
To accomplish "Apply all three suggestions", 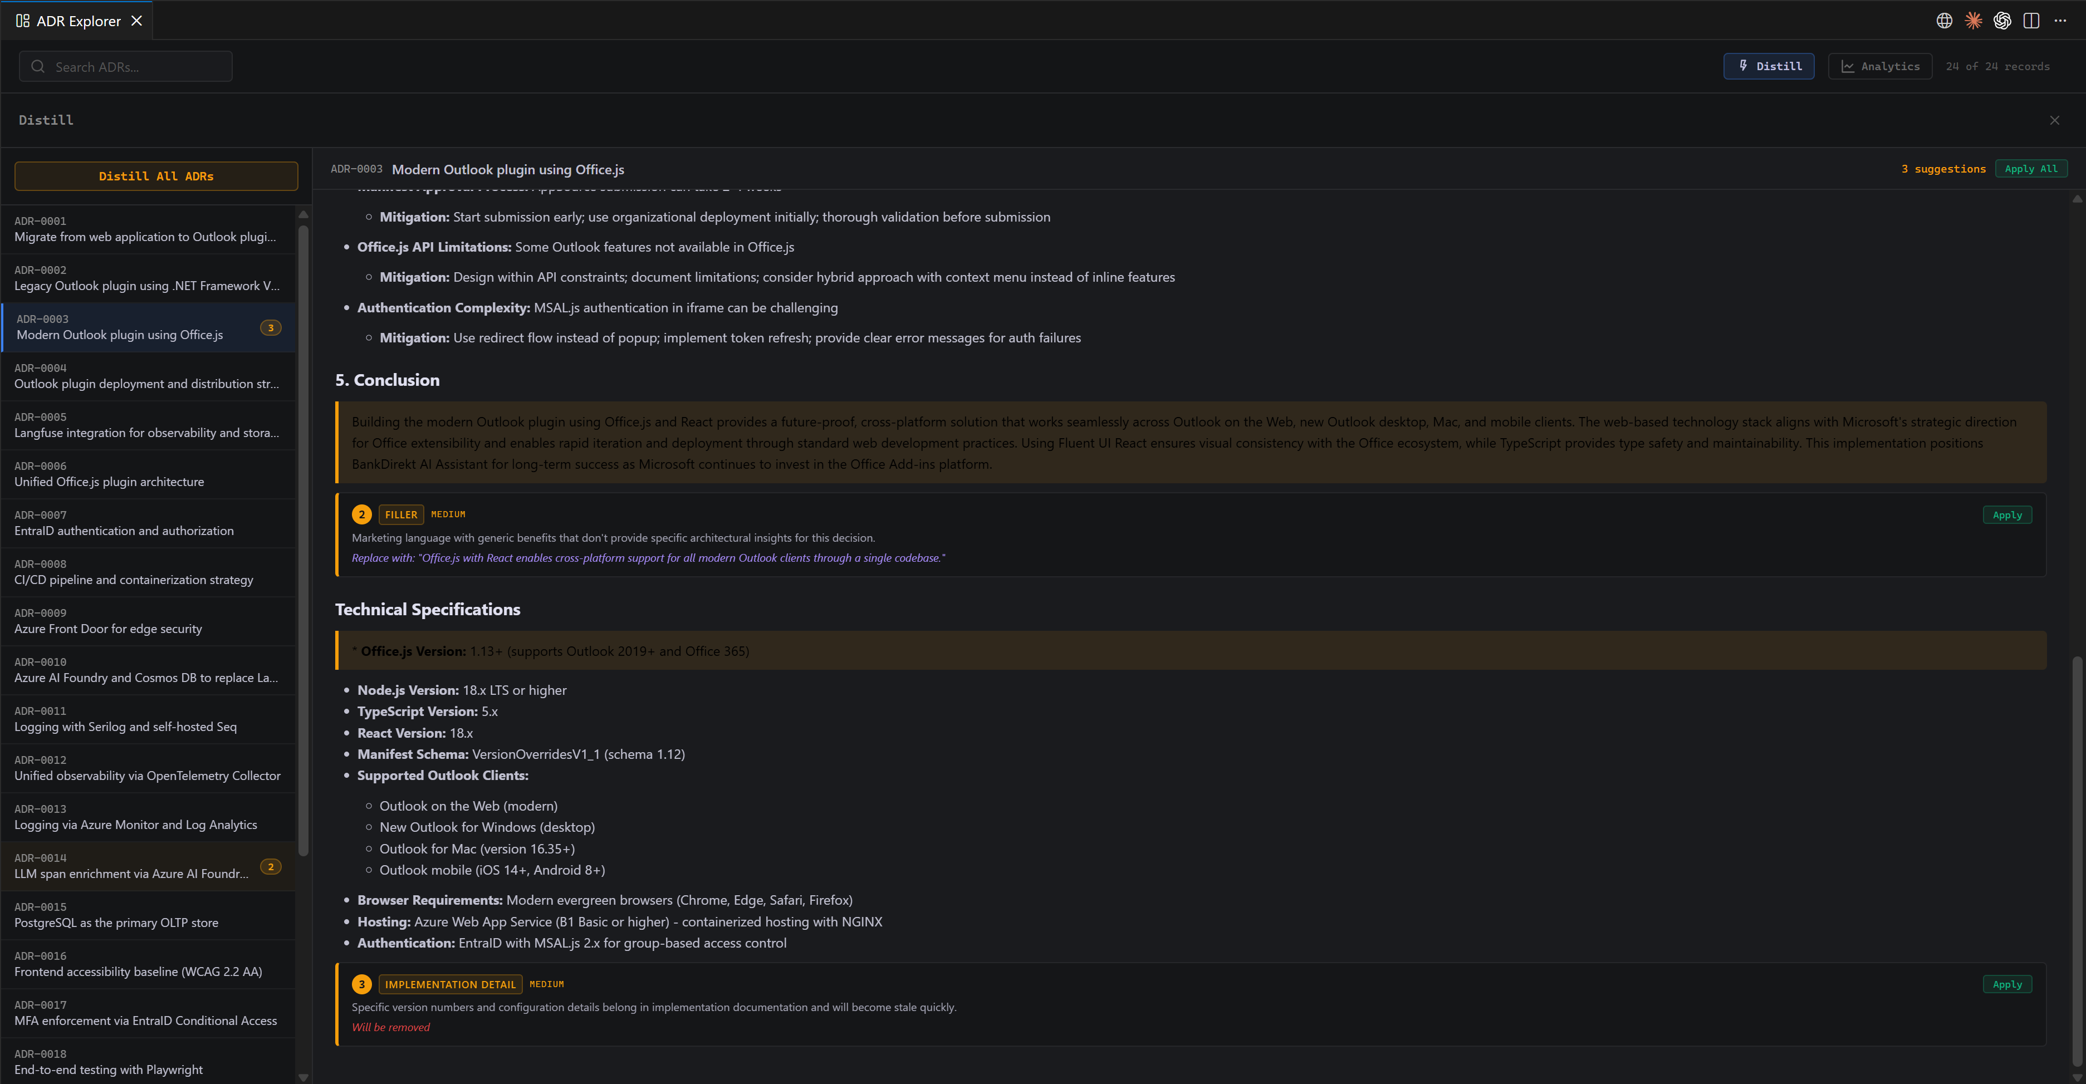I will 2031,168.
